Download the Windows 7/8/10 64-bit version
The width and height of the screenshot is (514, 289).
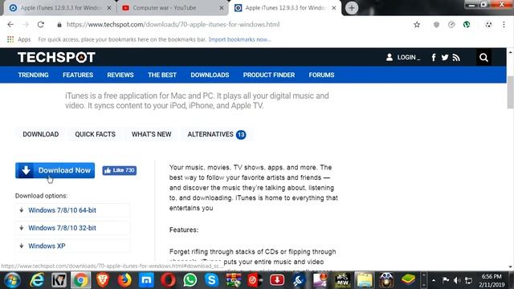[x=62, y=210]
